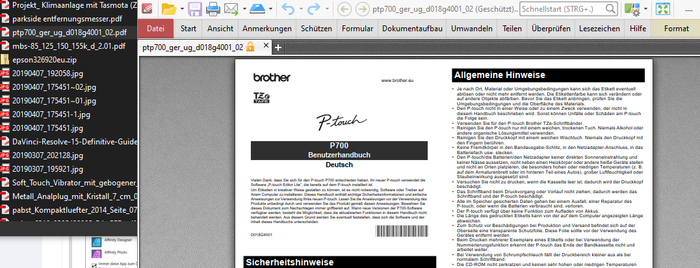700x268 pixels.
Task: Open the Umwandeln ribbon tab
Action: click(x=472, y=29)
